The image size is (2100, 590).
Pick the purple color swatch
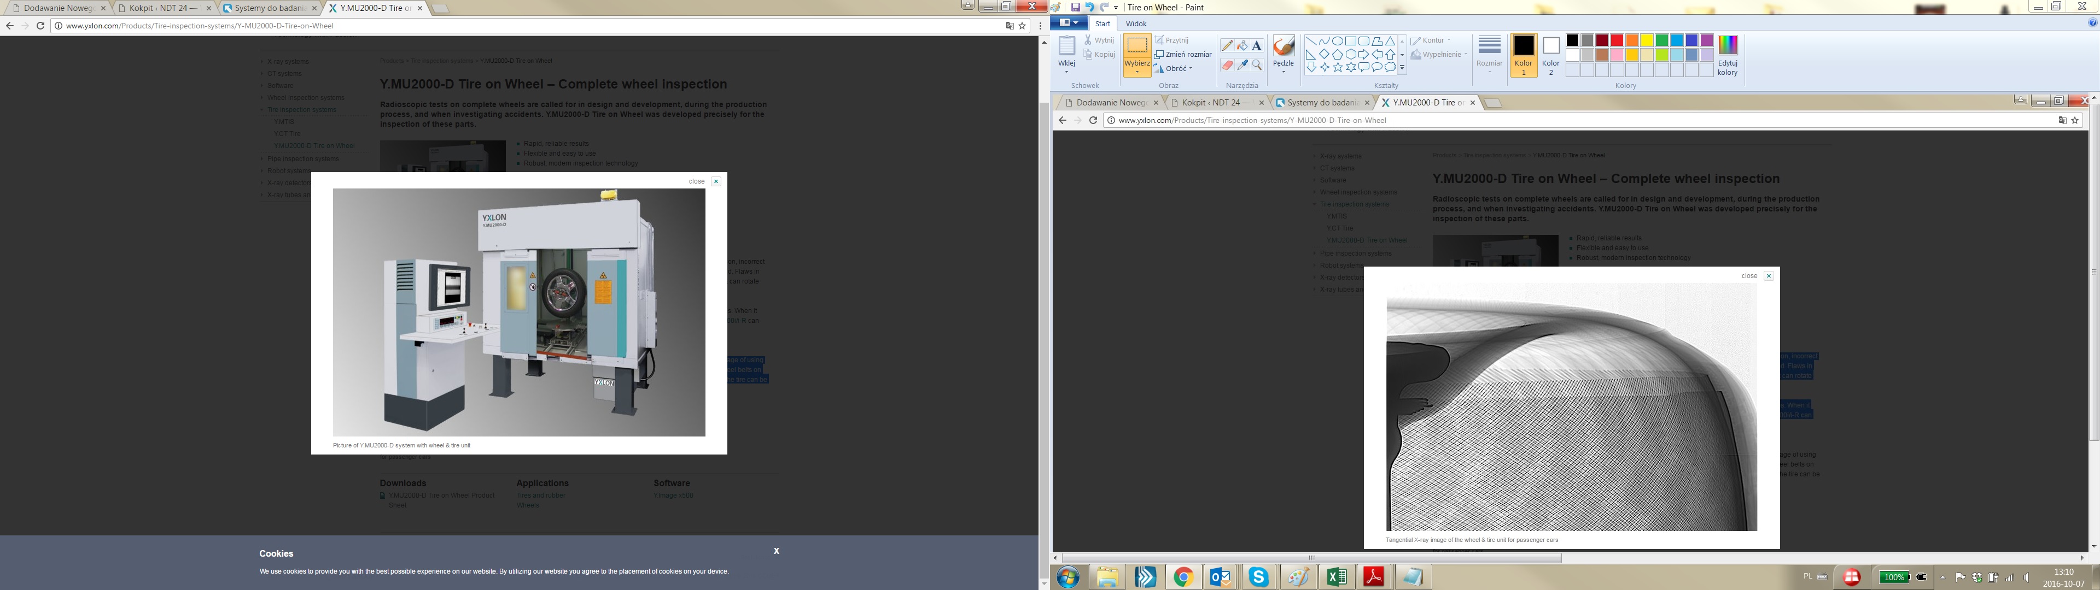(1707, 41)
